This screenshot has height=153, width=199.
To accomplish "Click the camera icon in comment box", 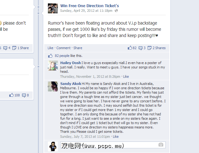I will [161, 145].
